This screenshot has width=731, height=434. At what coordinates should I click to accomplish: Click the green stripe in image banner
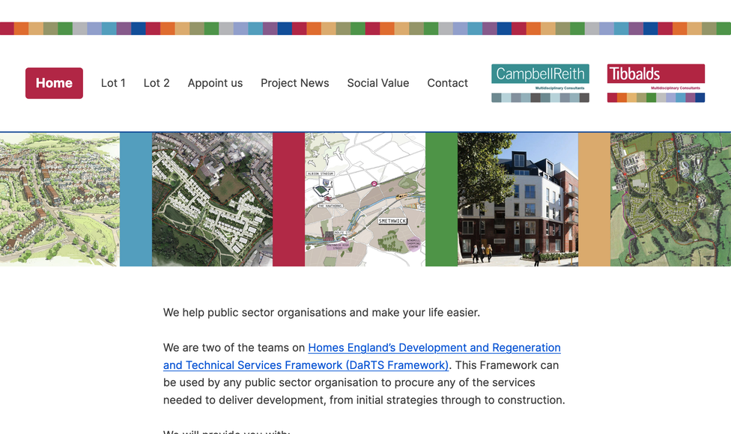click(441, 200)
